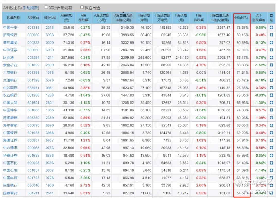Open H-share code 2899 link
Viewport: 278px width, 198px height.
coord(49,65)
